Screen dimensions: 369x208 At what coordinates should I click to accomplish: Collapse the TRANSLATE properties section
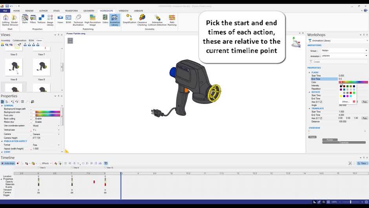pyautogui.click(x=309, y=108)
